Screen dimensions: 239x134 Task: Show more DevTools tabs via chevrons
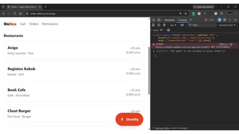191,20
